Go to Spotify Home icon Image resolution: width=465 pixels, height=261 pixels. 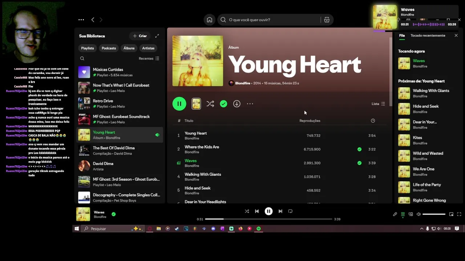pos(210,20)
